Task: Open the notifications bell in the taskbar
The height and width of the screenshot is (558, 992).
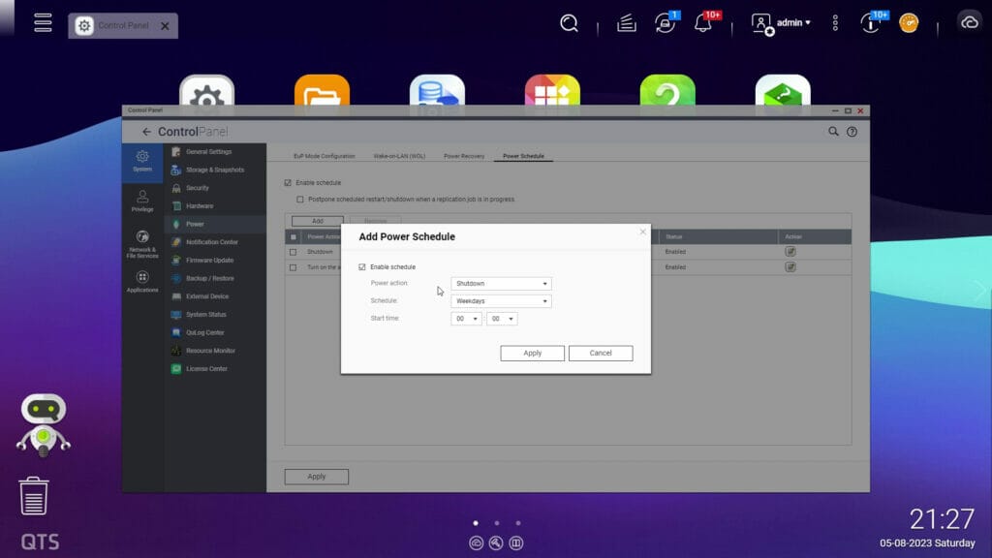Action: click(703, 22)
